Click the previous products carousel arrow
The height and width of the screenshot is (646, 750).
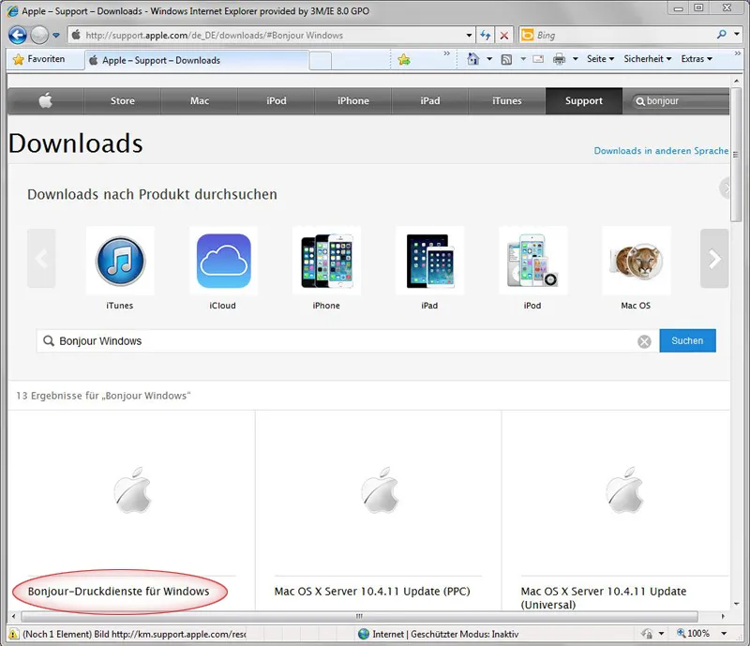click(x=41, y=259)
